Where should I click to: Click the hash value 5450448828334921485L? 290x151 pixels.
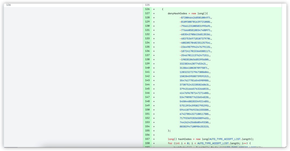194,101
